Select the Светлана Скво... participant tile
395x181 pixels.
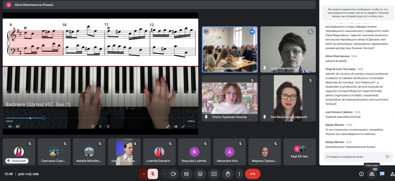[x=54, y=152]
